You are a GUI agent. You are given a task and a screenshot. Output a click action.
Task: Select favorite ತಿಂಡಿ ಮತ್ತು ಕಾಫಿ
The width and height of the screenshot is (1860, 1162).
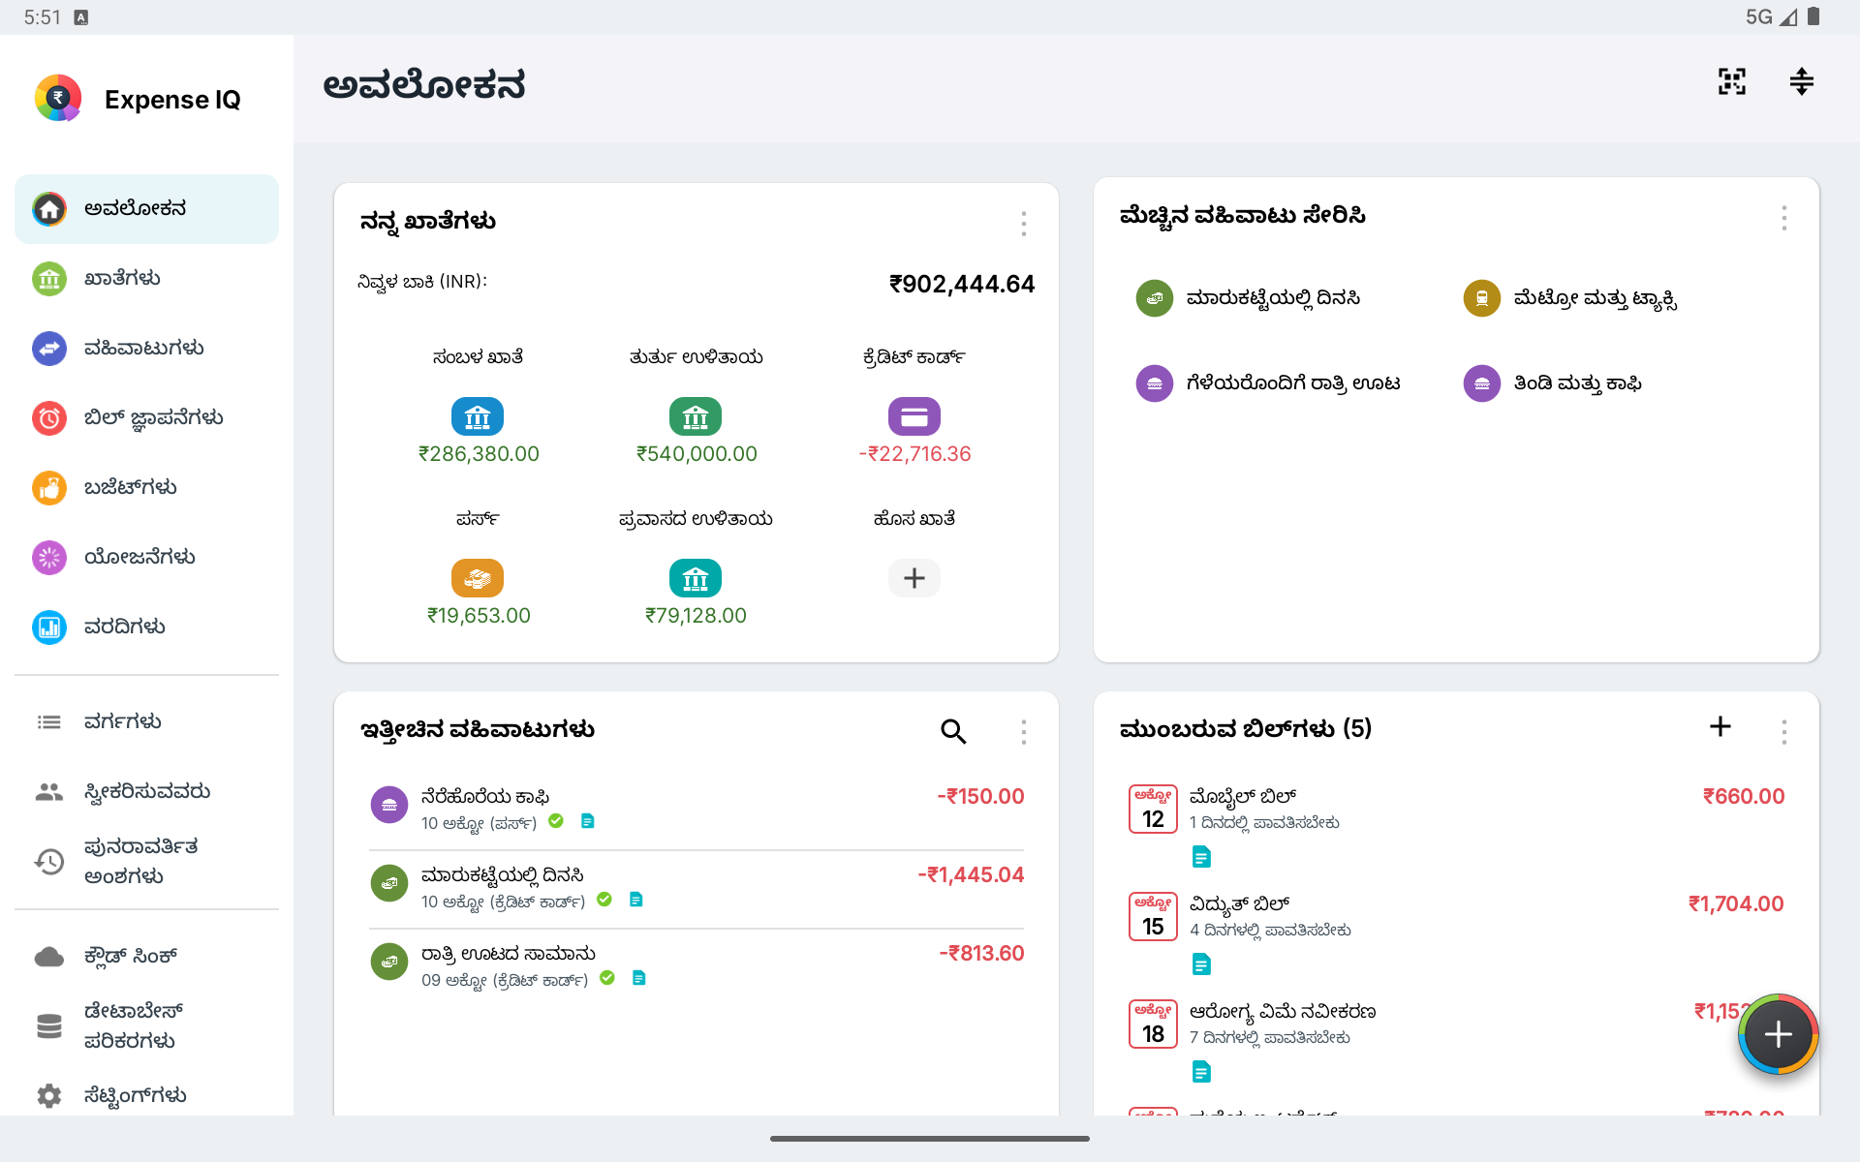(x=1553, y=383)
